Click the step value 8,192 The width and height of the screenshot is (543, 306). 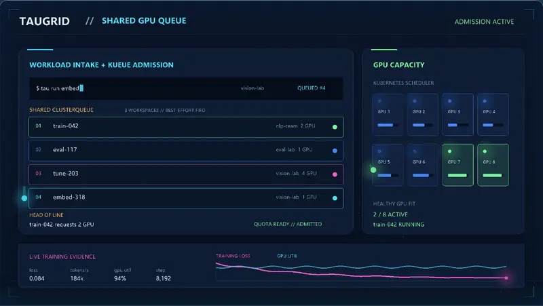coord(163,278)
